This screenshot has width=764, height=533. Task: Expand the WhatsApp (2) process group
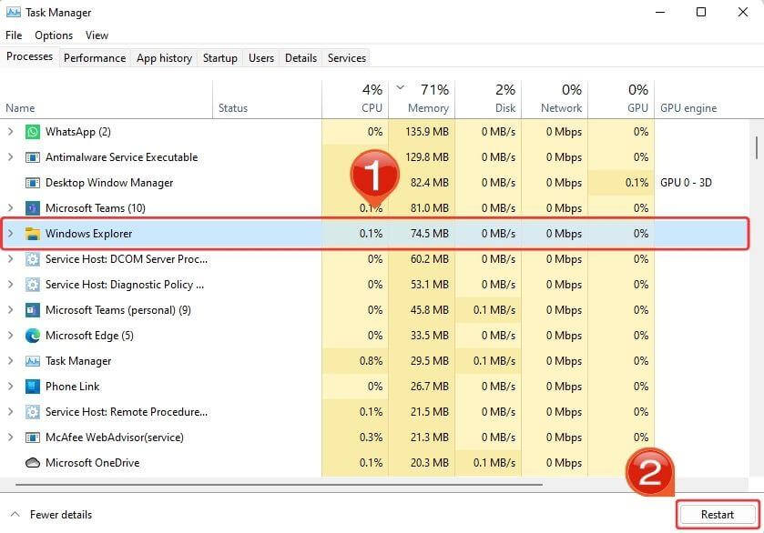pos(10,131)
